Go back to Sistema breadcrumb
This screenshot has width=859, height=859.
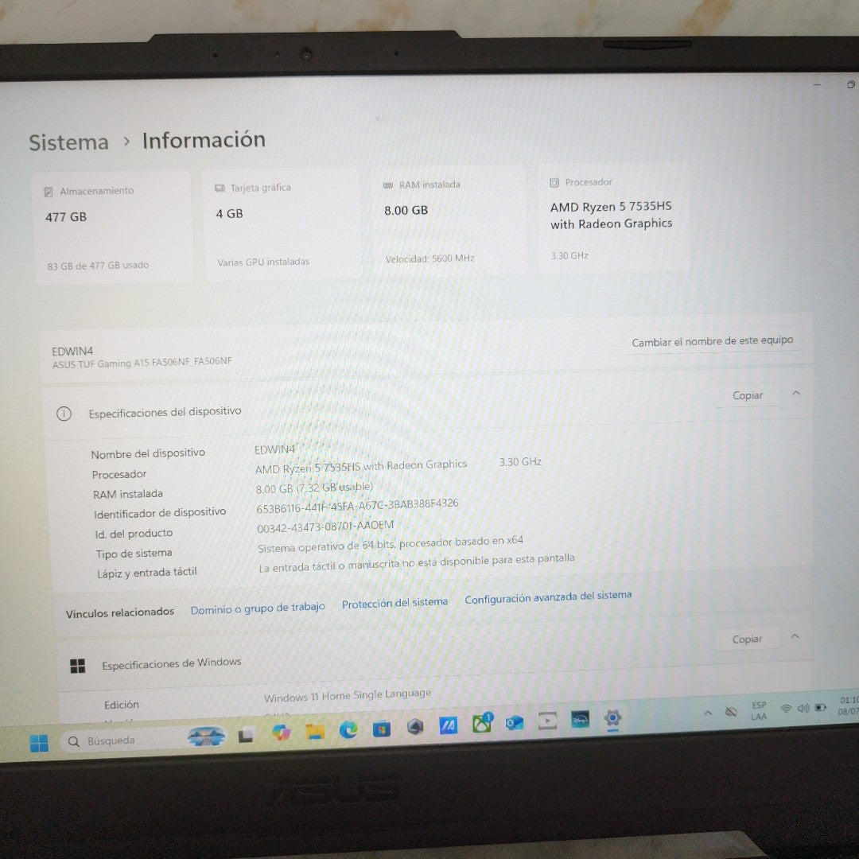tap(69, 142)
